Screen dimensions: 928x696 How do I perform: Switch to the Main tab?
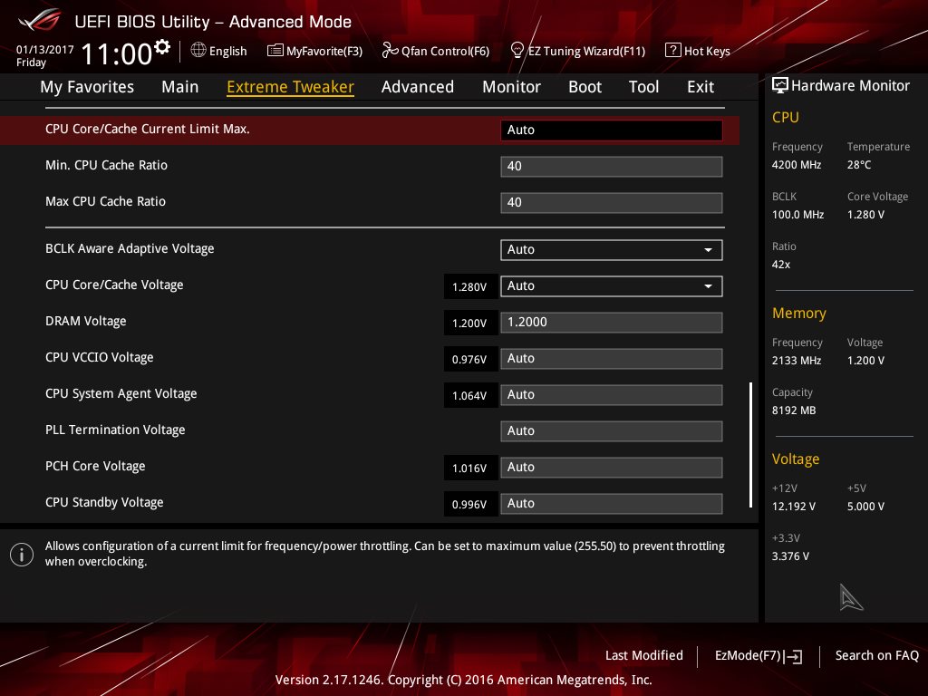click(x=180, y=87)
